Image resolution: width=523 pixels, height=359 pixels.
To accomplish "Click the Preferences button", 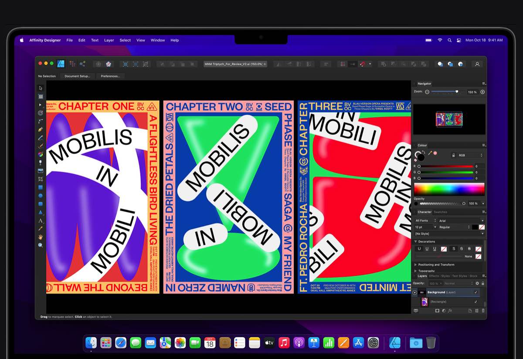I will coord(110,76).
